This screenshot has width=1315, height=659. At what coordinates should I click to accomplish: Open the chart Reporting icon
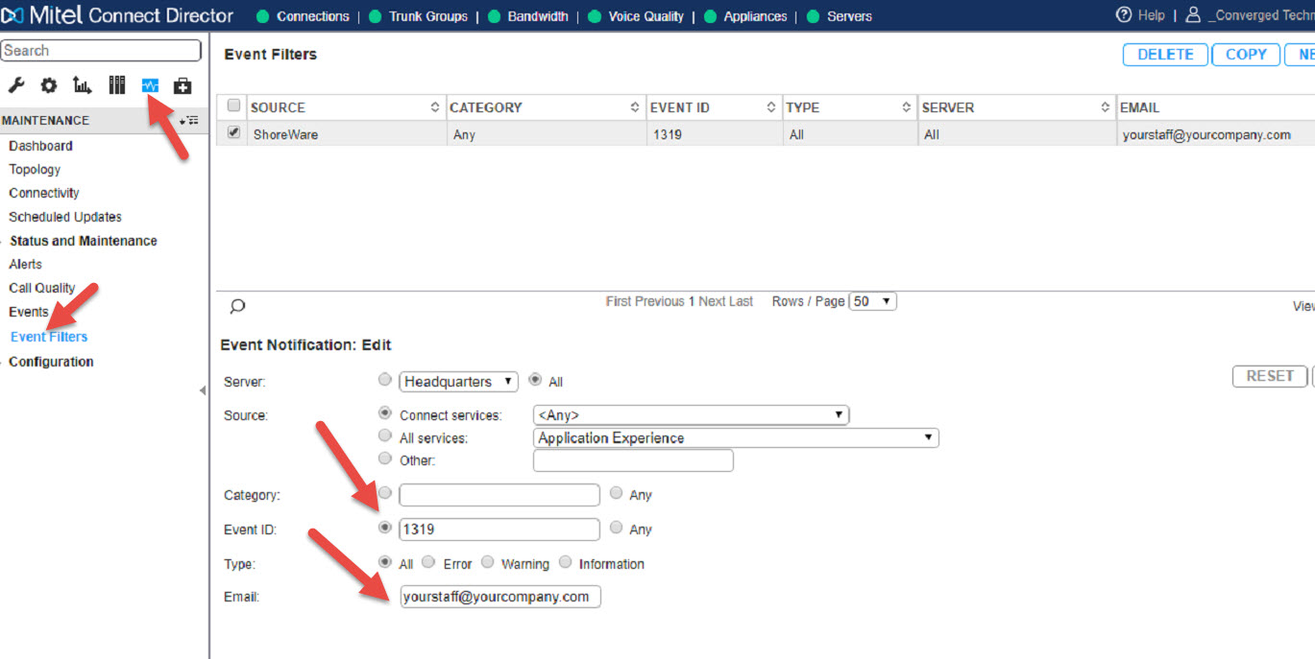pyautogui.click(x=83, y=86)
